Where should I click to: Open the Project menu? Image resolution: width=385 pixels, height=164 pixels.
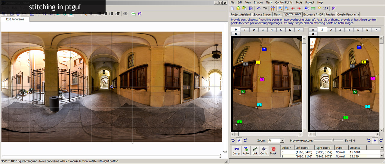coord(310,2)
